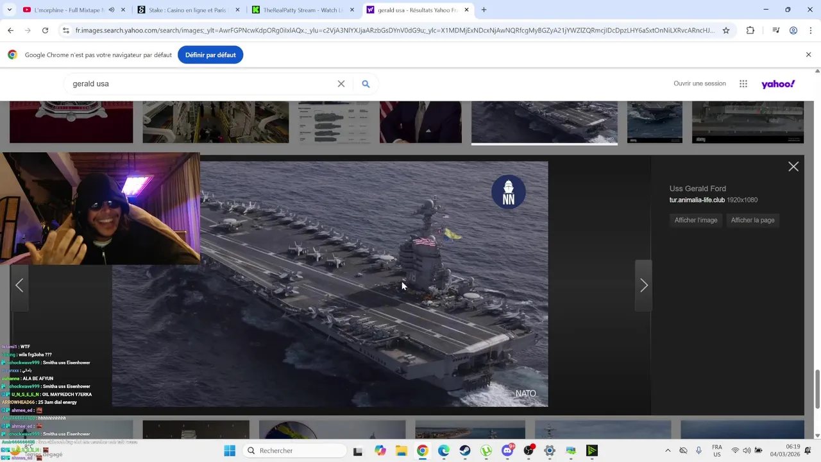Click the Afficher l'image button

(696, 220)
